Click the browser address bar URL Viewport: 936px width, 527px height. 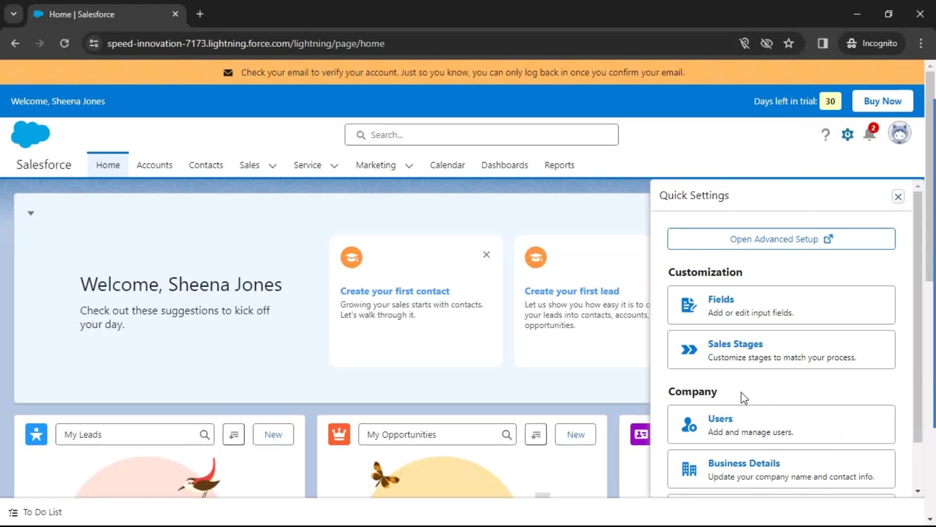click(x=246, y=43)
